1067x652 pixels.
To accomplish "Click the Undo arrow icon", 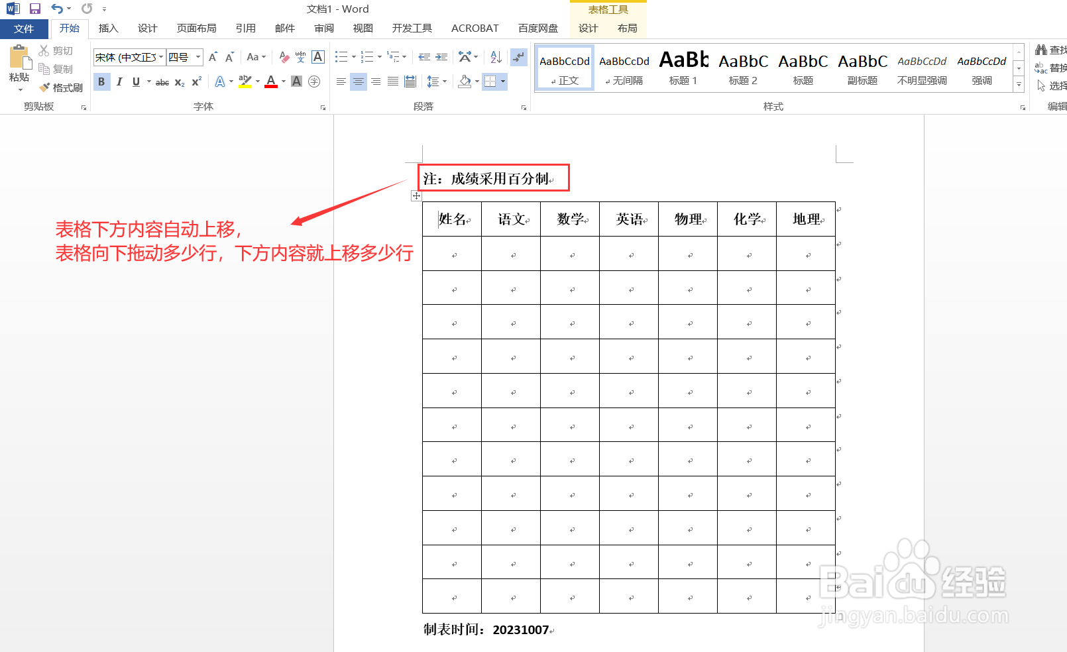I will click(x=57, y=9).
